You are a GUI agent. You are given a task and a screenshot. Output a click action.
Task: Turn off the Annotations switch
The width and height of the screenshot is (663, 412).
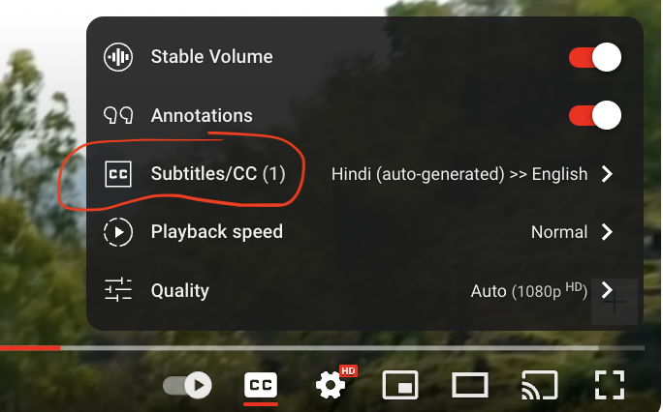594,116
